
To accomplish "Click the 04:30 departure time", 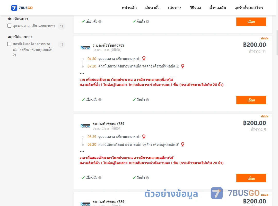I will (x=92, y=59).
